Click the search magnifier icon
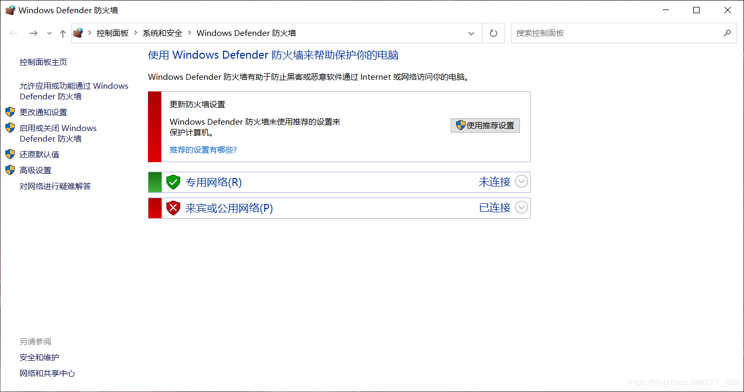The height and width of the screenshot is (392, 744). 727,33
